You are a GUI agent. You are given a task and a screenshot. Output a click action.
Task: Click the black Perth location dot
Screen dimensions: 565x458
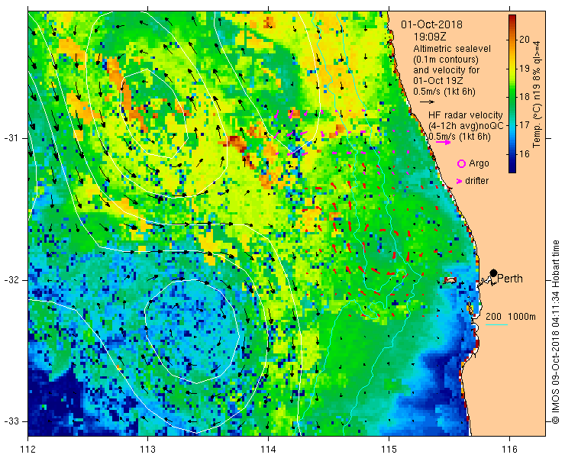point(494,273)
